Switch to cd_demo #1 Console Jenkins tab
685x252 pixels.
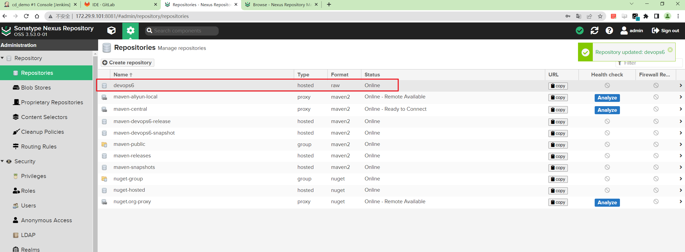pyautogui.click(x=40, y=5)
